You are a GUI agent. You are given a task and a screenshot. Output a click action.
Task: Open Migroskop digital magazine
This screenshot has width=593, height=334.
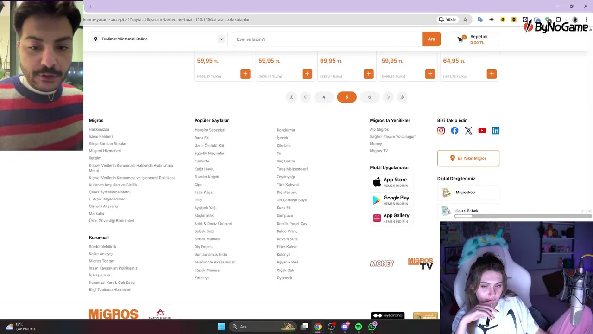468,193
